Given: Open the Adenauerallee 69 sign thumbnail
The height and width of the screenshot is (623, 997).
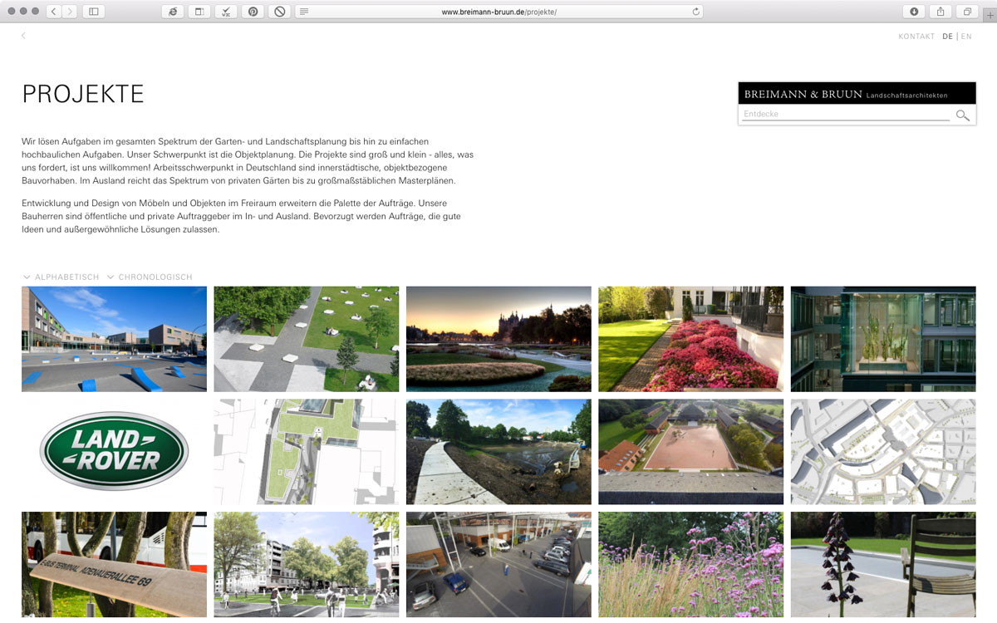Looking at the screenshot, I should [x=114, y=564].
